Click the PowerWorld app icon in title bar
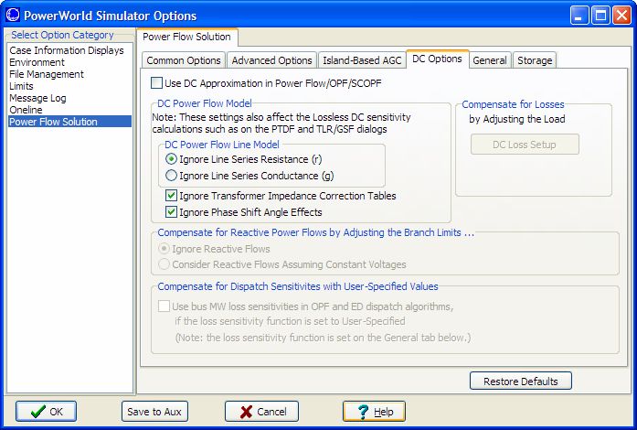The image size is (637, 430). click(13, 15)
